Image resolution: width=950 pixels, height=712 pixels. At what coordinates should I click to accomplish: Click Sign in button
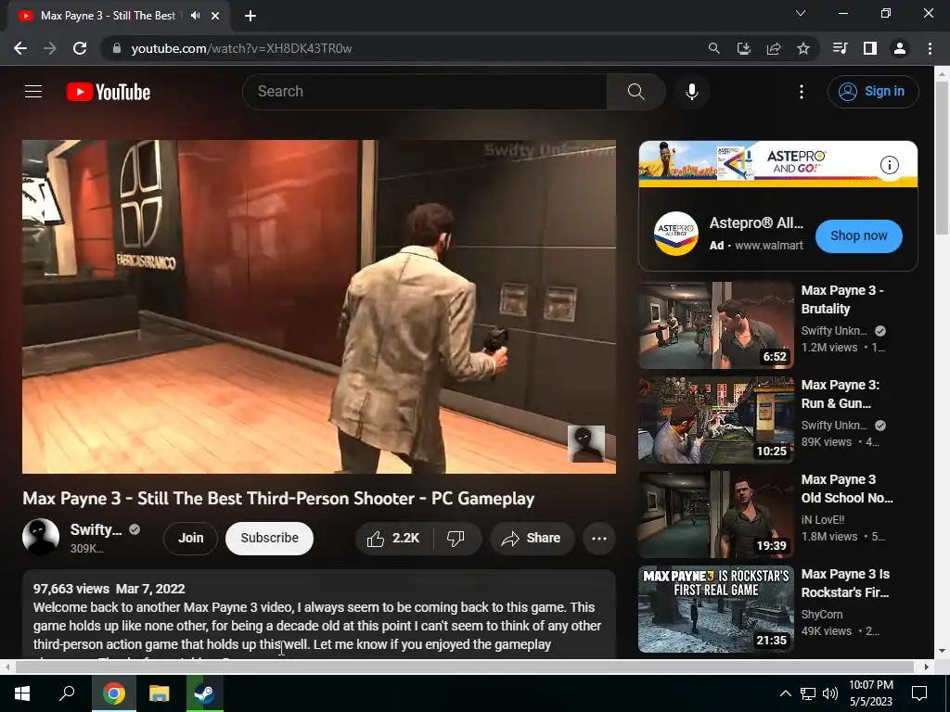(872, 92)
